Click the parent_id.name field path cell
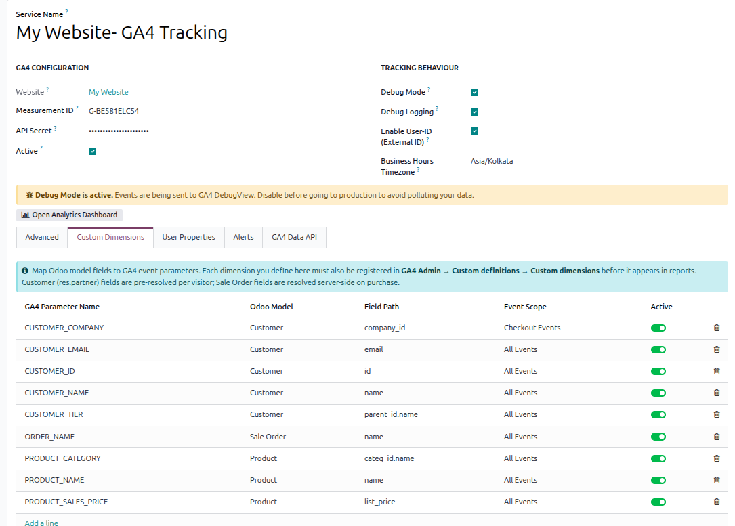 (391, 414)
